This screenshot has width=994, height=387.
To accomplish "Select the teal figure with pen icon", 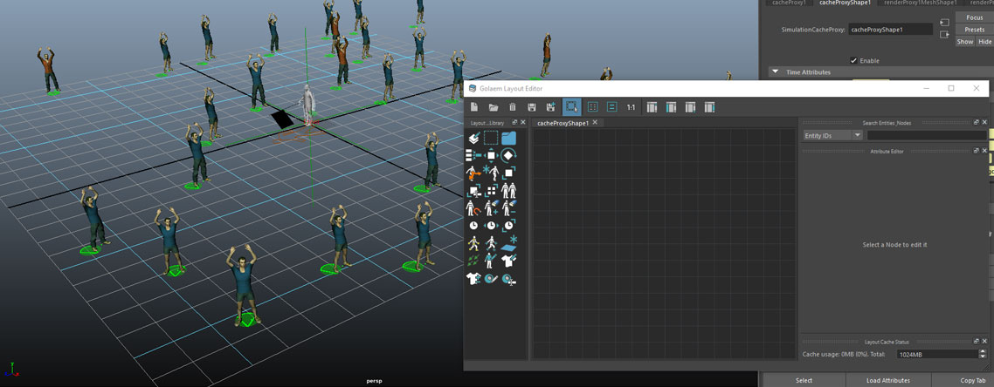I will 491,261.
